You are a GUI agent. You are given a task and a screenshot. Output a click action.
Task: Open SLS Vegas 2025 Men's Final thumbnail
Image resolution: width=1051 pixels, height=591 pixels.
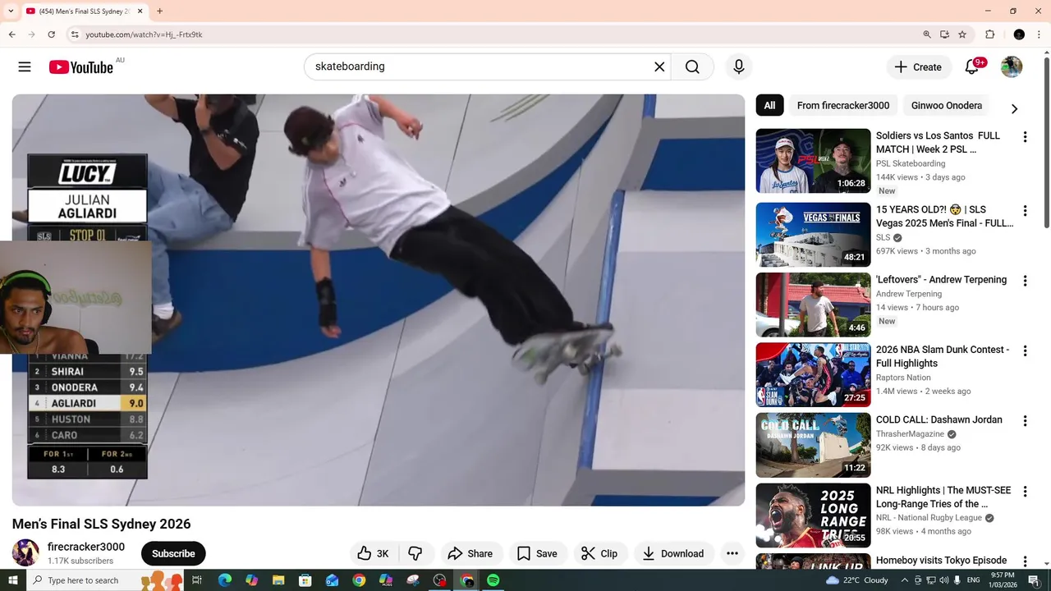(813, 235)
